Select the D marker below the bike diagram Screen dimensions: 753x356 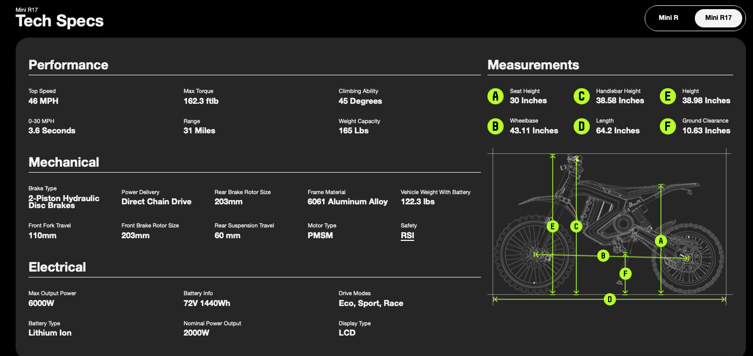[610, 299]
